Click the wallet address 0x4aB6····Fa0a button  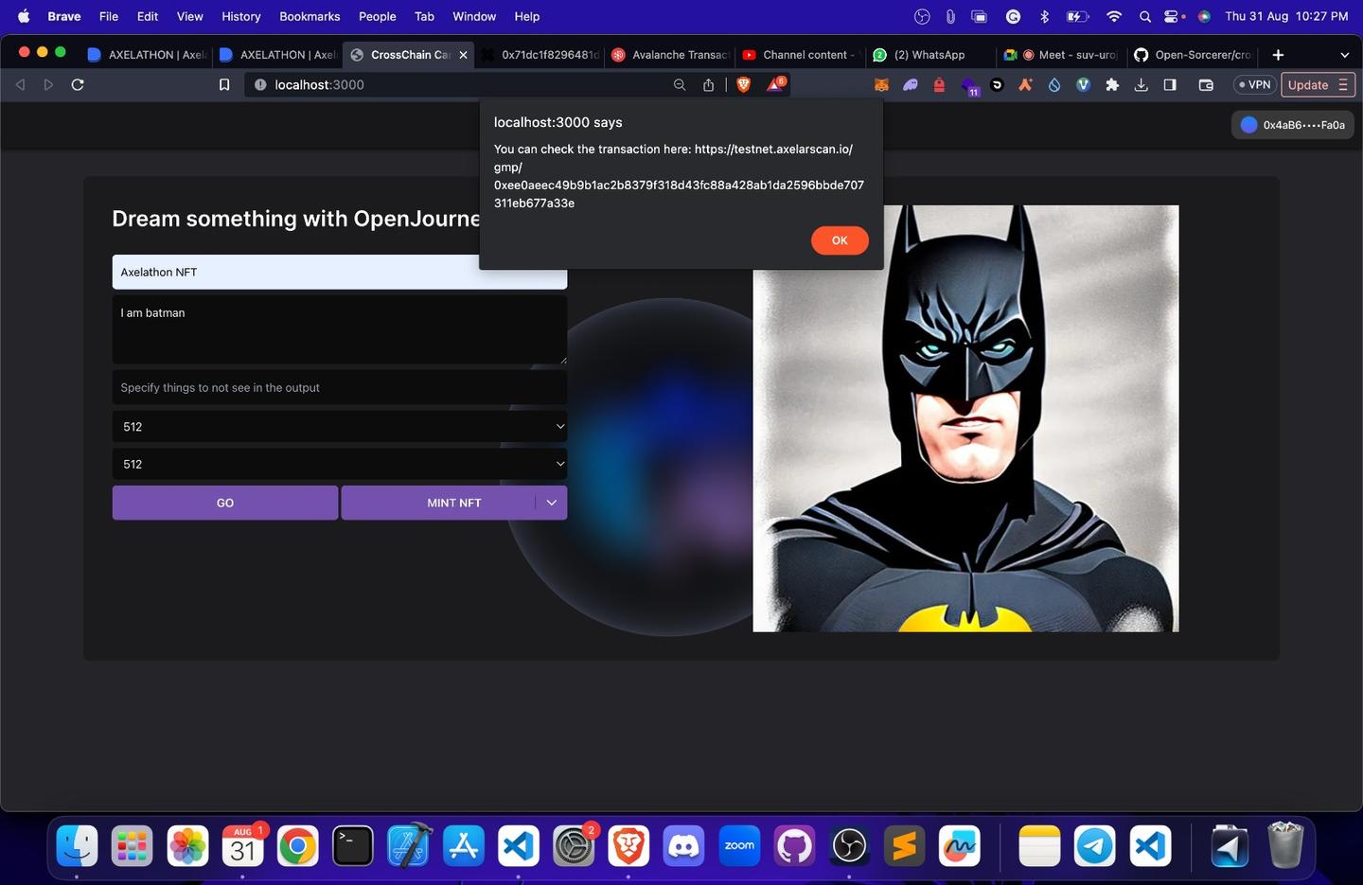click(x=1293, y=125)
